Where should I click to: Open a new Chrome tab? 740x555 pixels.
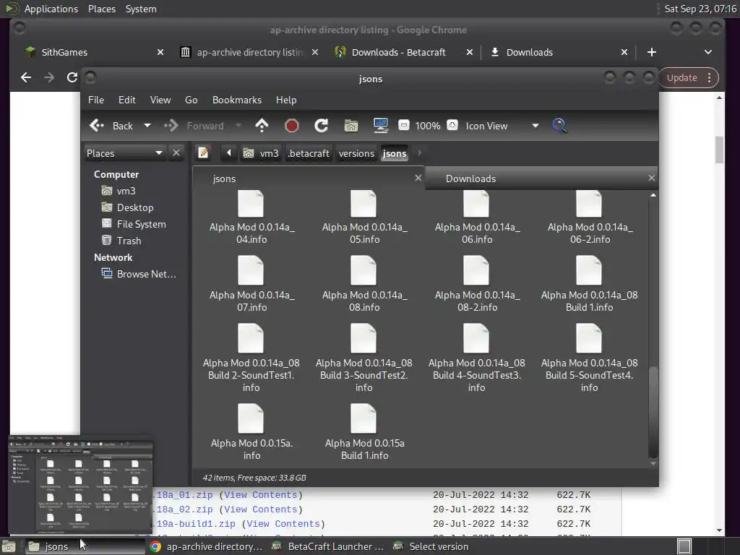click(x=651, y=52)
